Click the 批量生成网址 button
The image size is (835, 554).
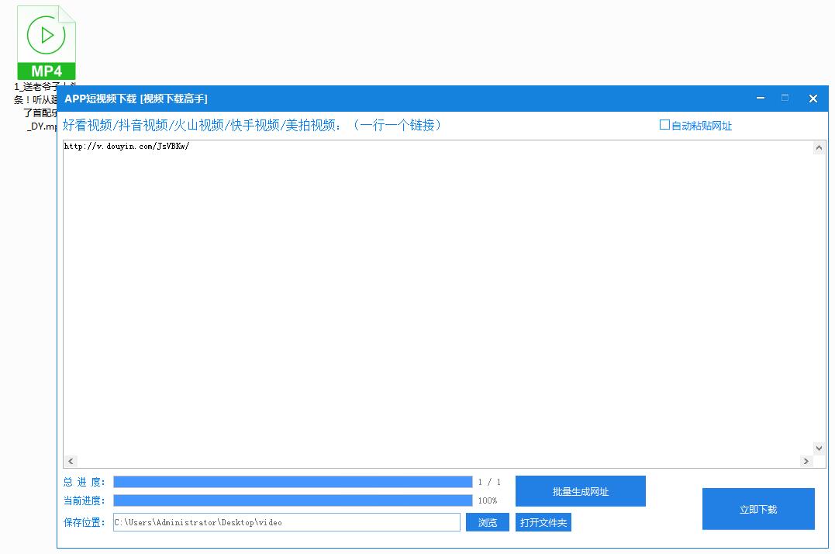[581, 491]
